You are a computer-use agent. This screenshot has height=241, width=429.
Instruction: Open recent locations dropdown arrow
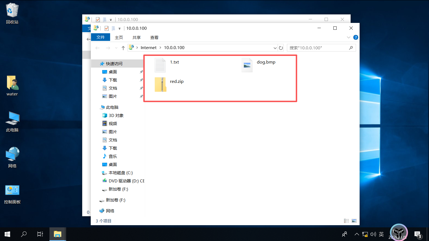[116, 48]
